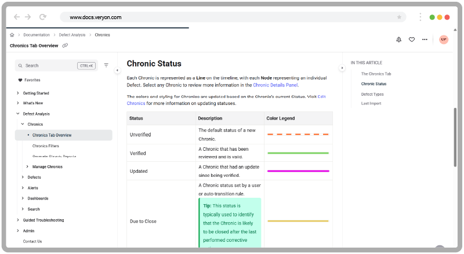Click the orange dashed Unverified legend line

[x=298, y=135]
